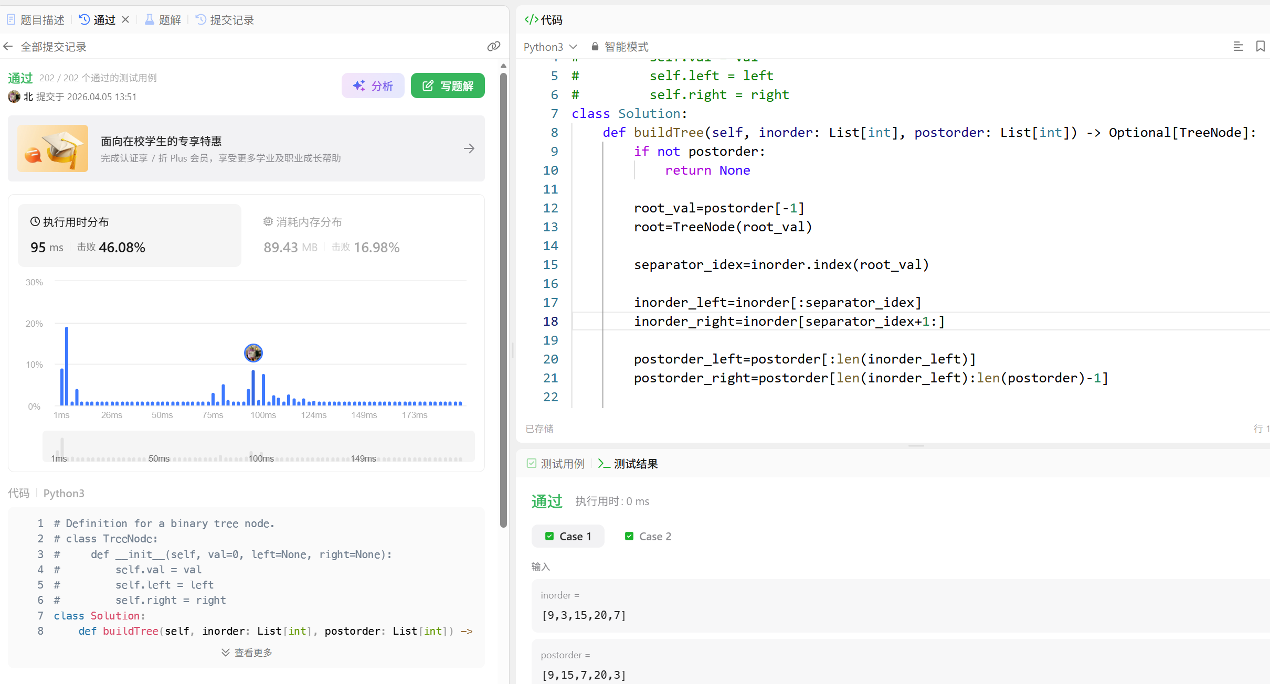
Task: Open the Python3 language dropdown
Action: coord(550,47)
